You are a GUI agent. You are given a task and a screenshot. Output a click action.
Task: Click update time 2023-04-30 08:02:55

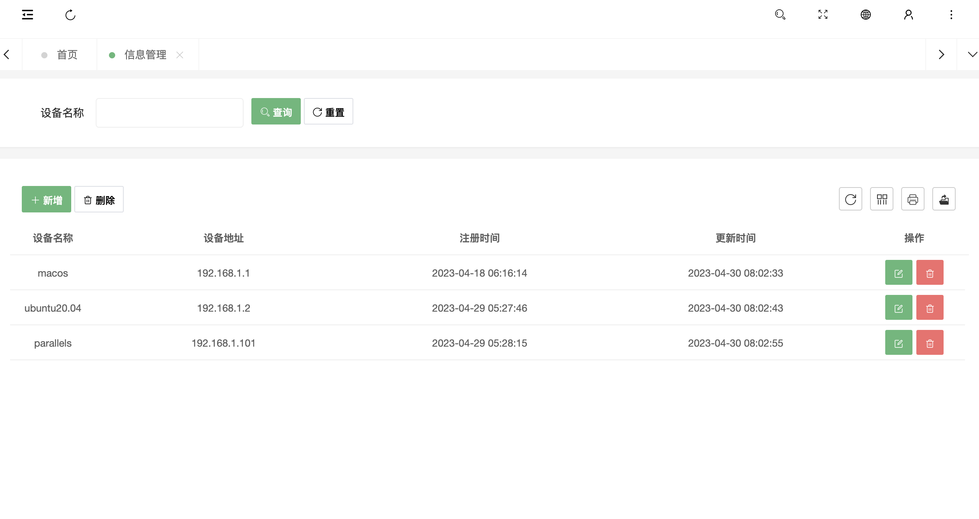(736, 343)
